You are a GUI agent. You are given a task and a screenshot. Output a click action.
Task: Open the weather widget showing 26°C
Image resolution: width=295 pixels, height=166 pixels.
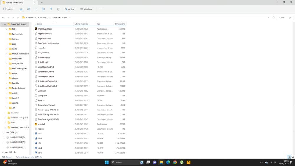tap(10, 162)
